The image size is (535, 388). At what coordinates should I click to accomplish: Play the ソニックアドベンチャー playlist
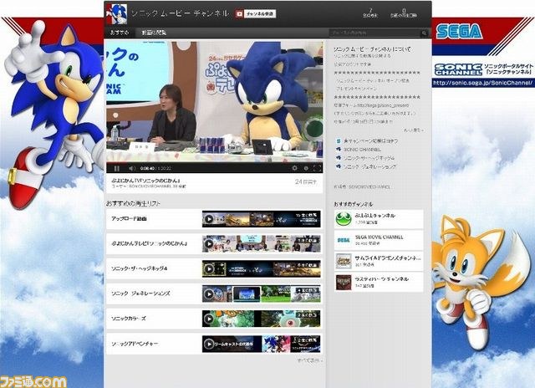click(209, 344)
